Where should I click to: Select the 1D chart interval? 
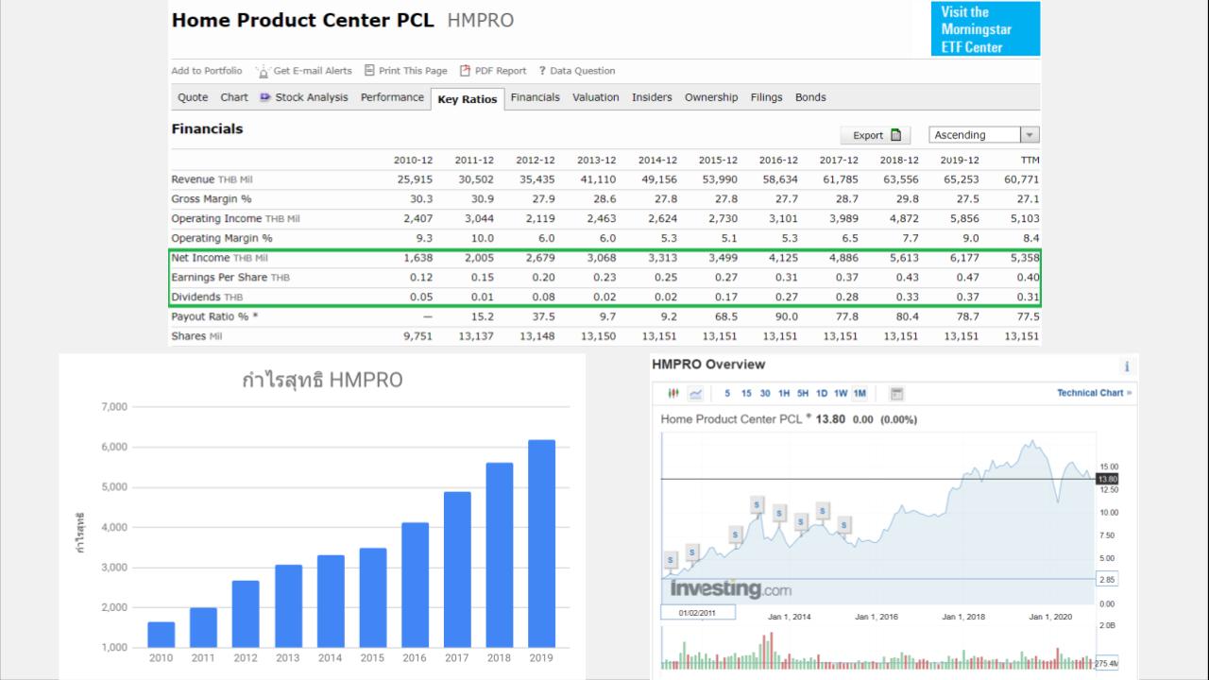pos(822,393)
